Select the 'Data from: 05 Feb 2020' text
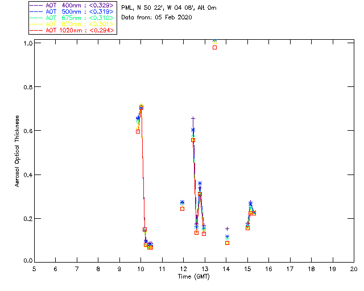The image size is (364, 291). coord(157,18)
